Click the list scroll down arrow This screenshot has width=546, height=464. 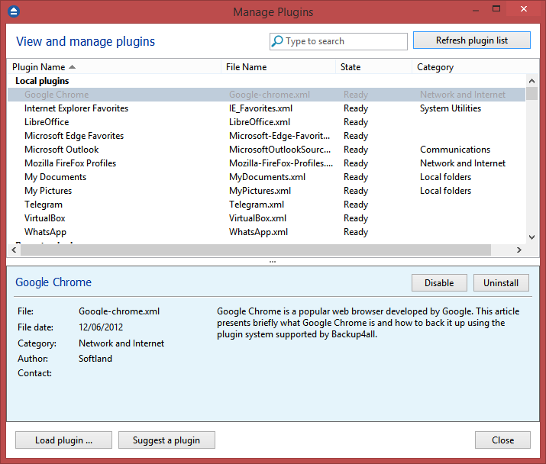coord(531,237)
